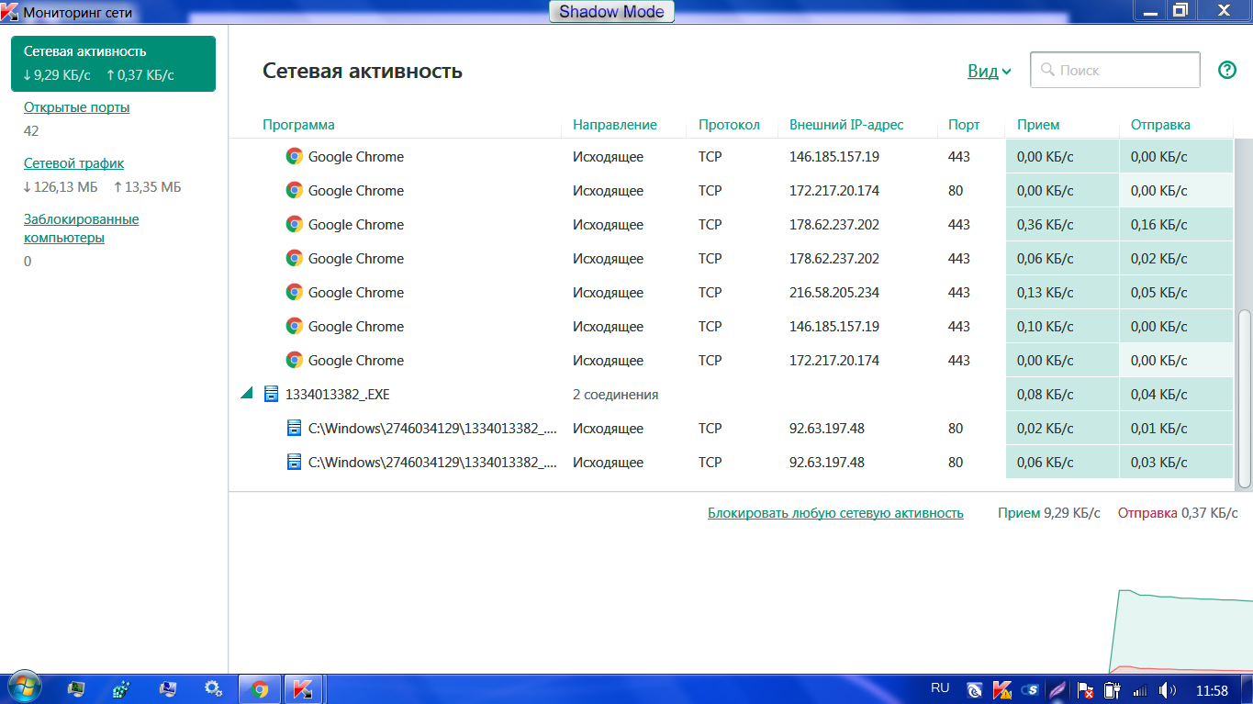Click the 'Прием 9,29 КБ/с' footer total
1253x704 pixels.
click(x=1049, y=513)
